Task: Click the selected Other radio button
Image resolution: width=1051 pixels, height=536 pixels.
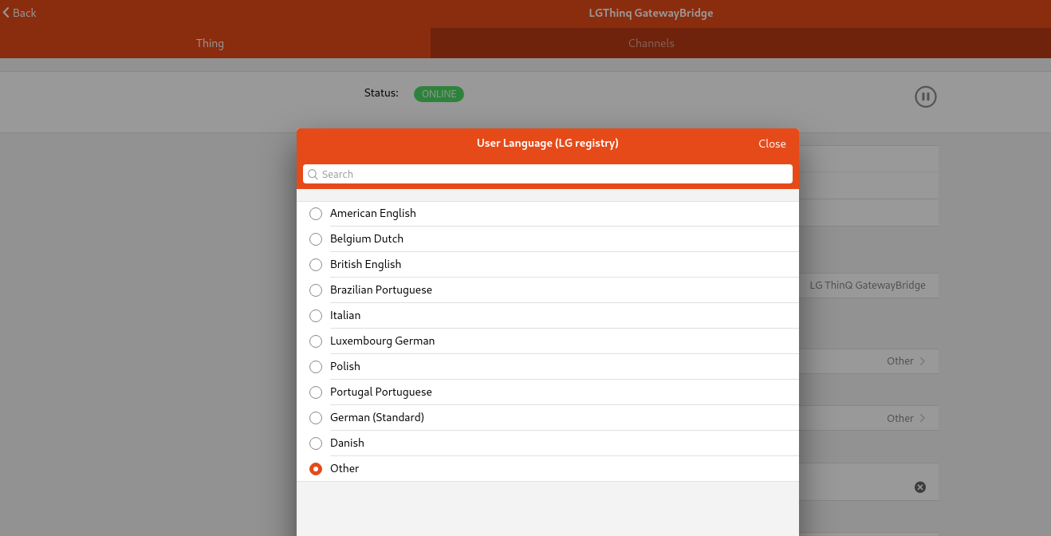Action: (316, 469)
